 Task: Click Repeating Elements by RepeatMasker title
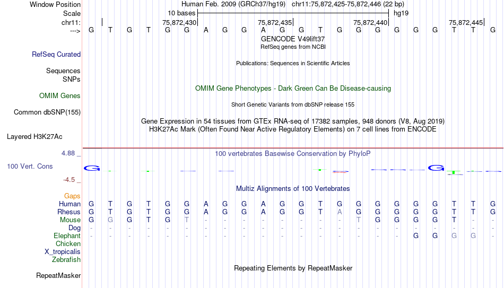pyautogui.click(x=293, y=268)
